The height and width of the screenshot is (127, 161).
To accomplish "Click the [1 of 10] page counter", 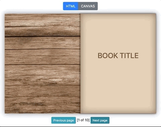I will (83, 120).
